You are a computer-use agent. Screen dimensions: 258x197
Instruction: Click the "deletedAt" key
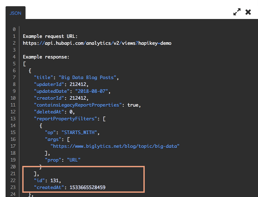pyautogui.click(x=49, y=112)
